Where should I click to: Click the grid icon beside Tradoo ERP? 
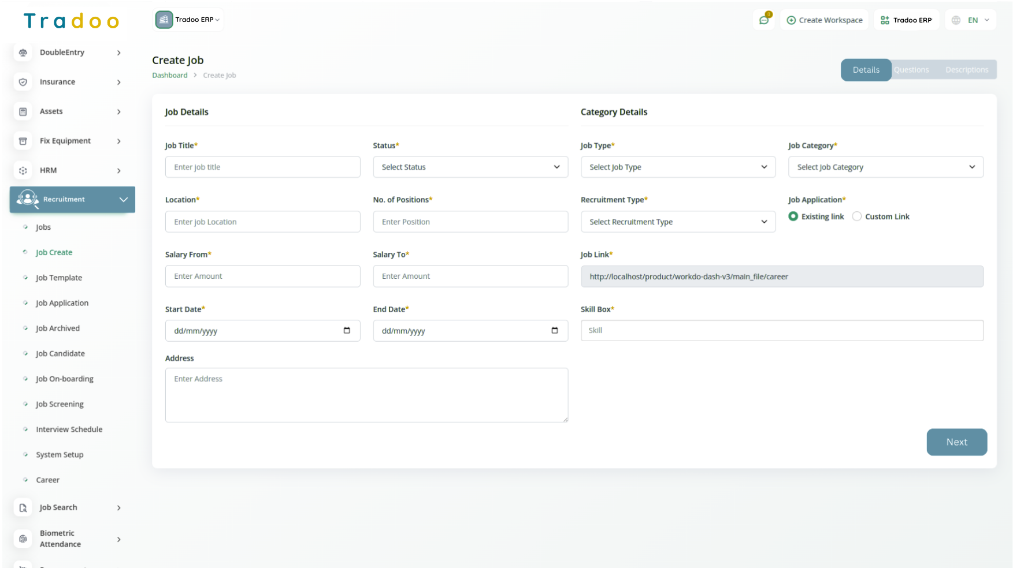coord(885,20)
